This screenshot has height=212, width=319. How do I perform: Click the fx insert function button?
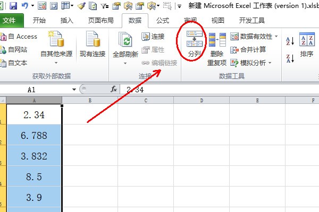point(113,90)
